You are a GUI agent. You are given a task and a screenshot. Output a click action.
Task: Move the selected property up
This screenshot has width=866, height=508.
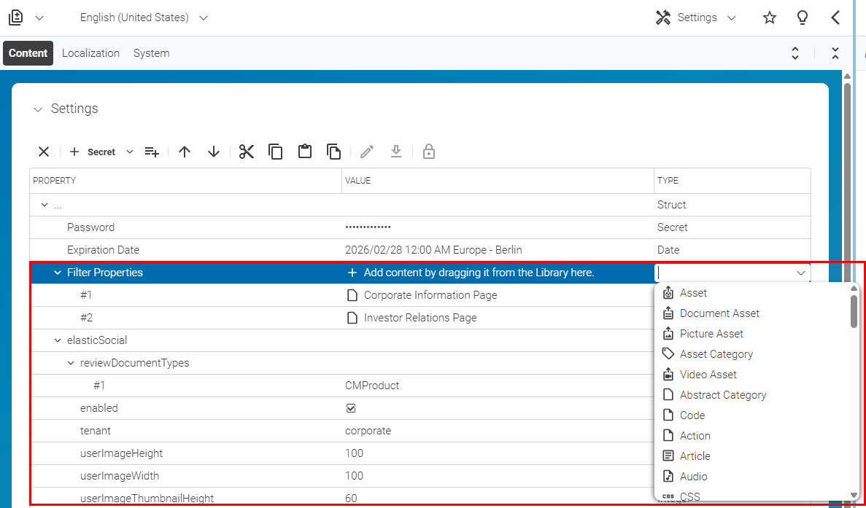point(185,151)
